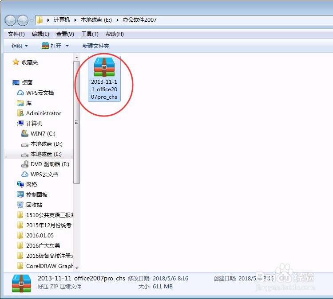This screenshot has height=299, width=333.
Task: Click the WPS云文档 cloud icon under 计算机
Action: pos(25,174)
